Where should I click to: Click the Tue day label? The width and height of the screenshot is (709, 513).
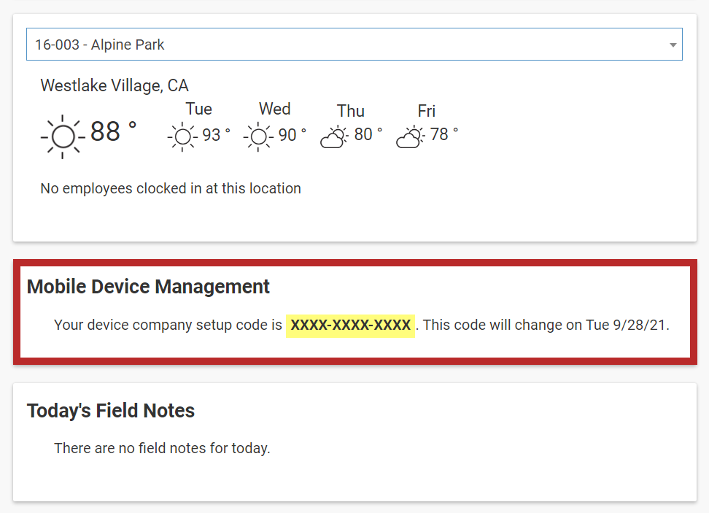click(198, 109)
